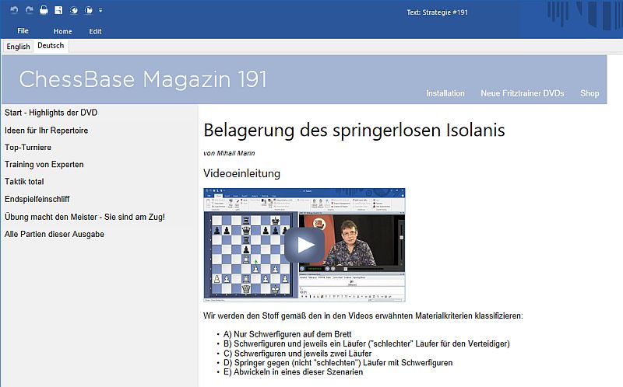The width and height of the screenshot is (623, 387).
Task: Navigate to Top-Turniere
Action: pos(29,147)
